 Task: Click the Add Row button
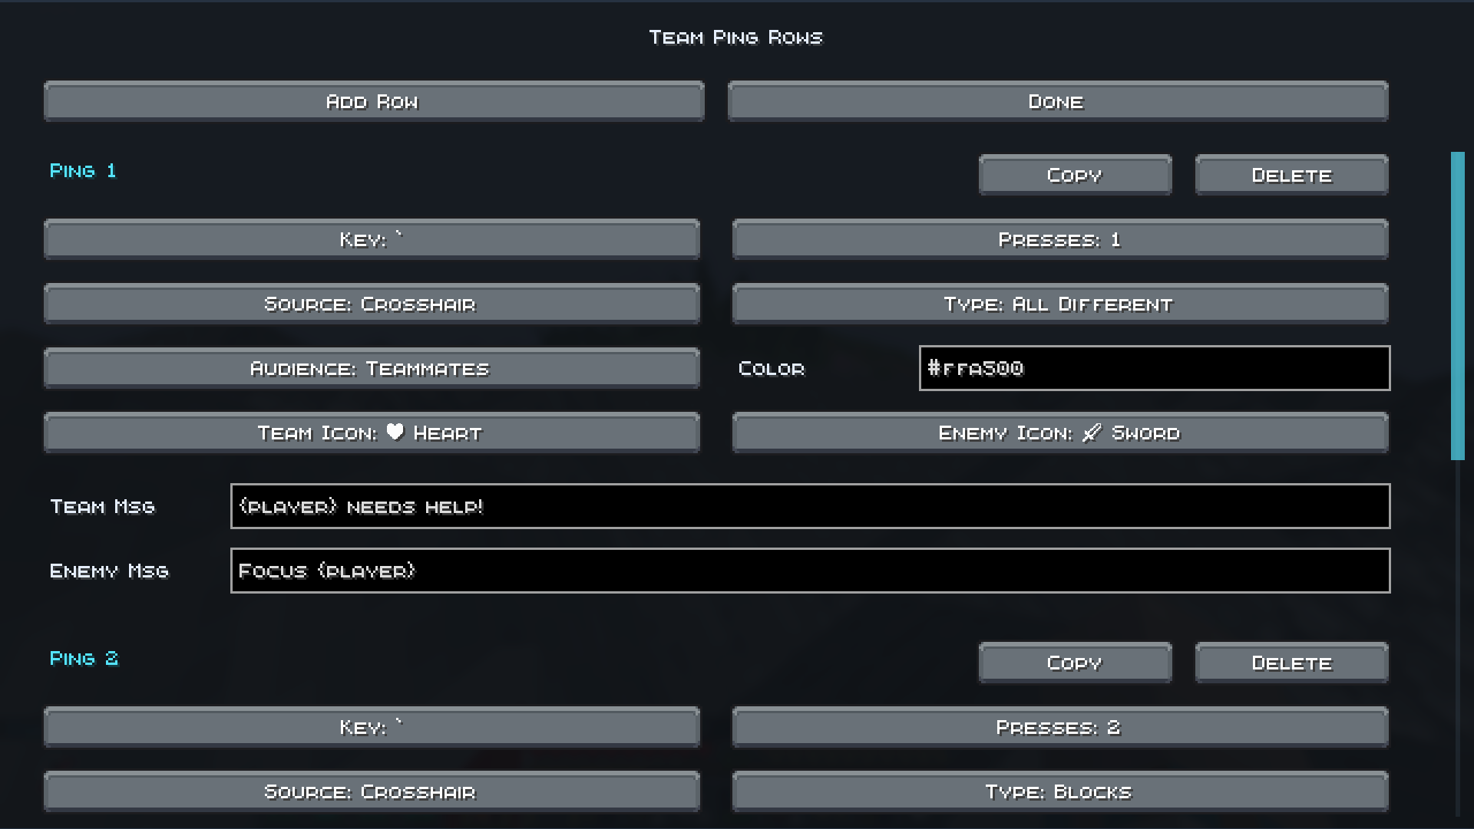[374, 101]
